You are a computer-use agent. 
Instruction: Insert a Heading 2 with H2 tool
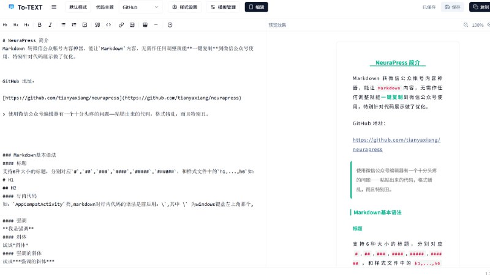coord(16,25)
